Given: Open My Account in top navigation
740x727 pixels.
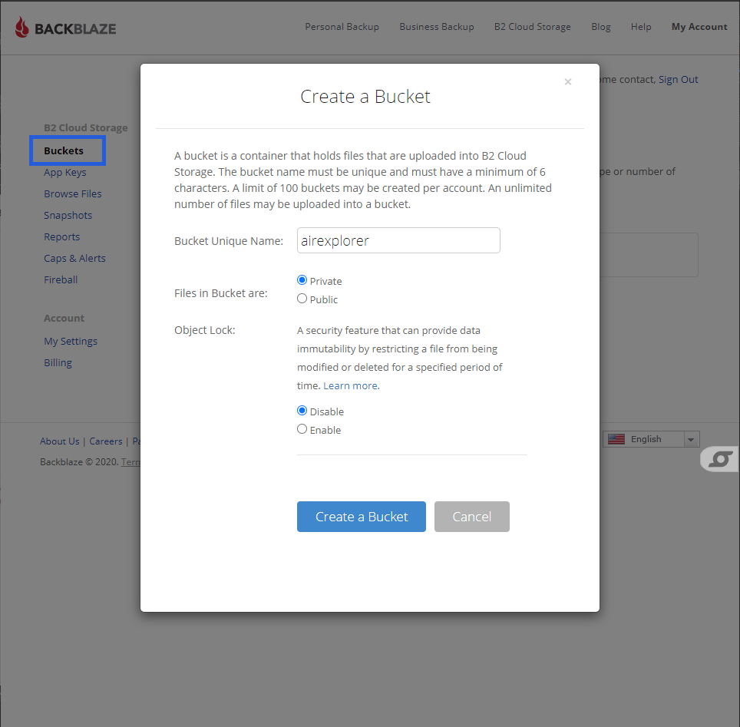Looking at the screenshot, I should (699, 27).
